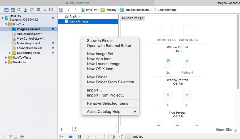Hide the debug area icon
The width and height of the screenshot is (240, 139).
(x=62, y=137)
